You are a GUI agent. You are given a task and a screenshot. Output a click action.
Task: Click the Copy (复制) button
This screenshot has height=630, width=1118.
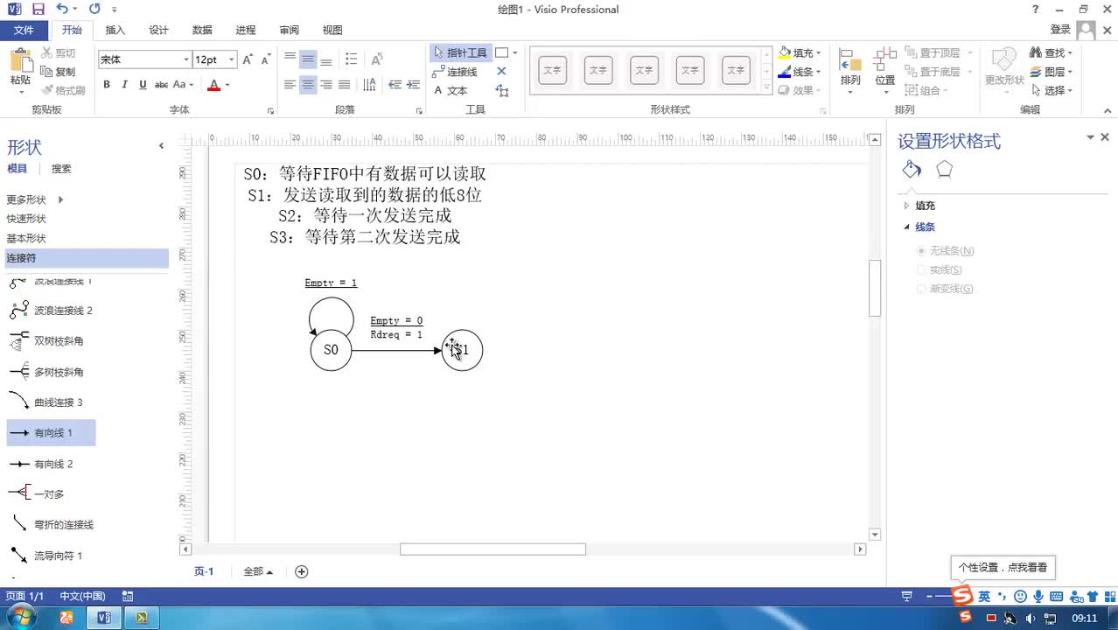(59, 72)
